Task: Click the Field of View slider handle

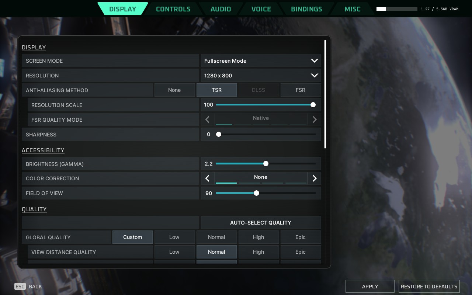Action: tap(256, 193)
